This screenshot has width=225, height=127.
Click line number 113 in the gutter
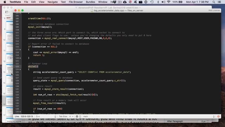coord(17,38)
